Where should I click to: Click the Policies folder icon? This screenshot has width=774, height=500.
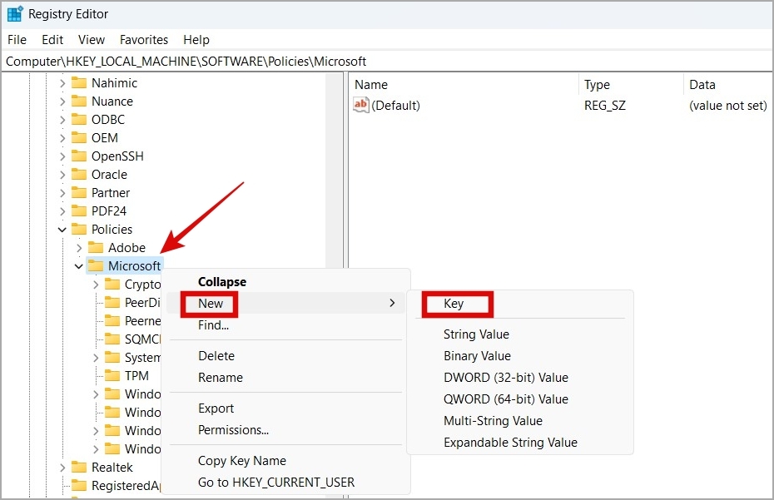(x=79, y=229)
